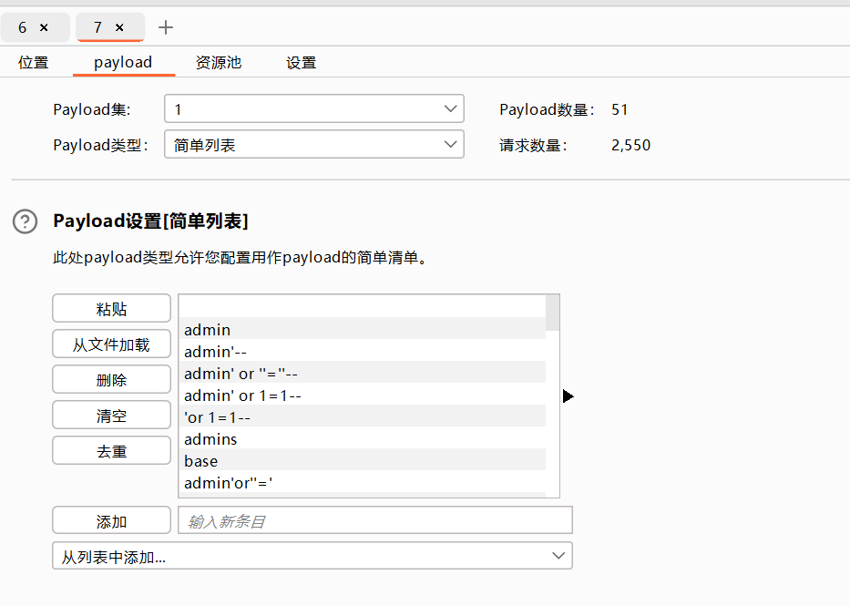The image size is (850, 606).
Task: Click the black arrow beside payload list
Action: pos(568,396)
